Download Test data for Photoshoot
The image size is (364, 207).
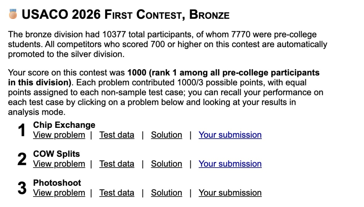click(117, 193)
